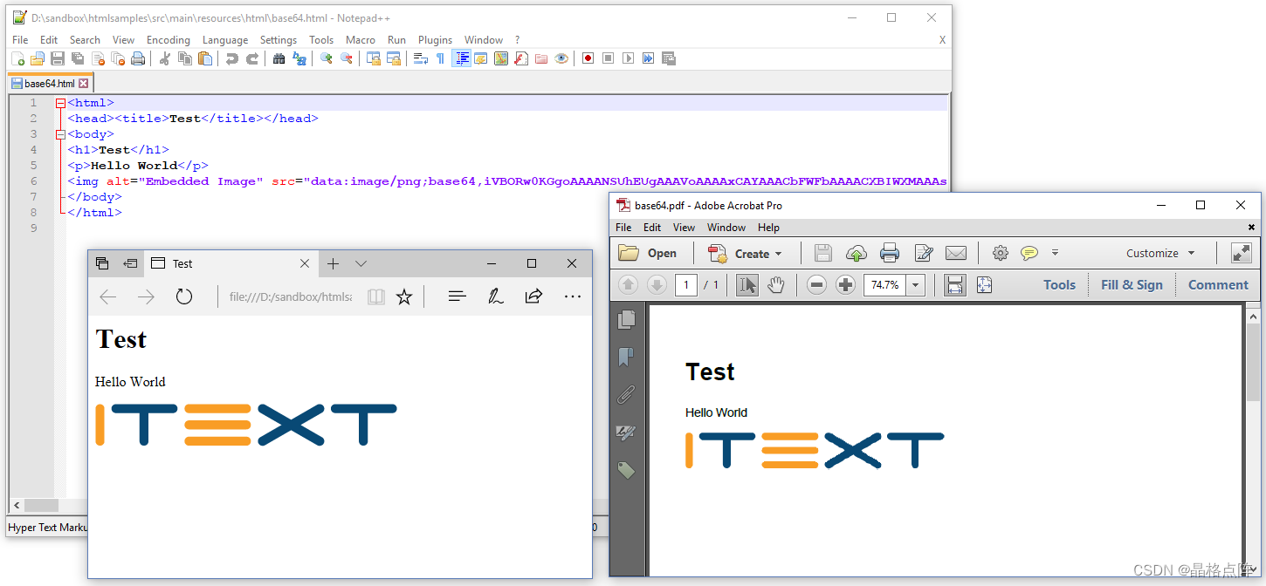Click Save All icon in Notepad++ toolbar
Screen dimensions: 1266x586
tap(78, 58)
